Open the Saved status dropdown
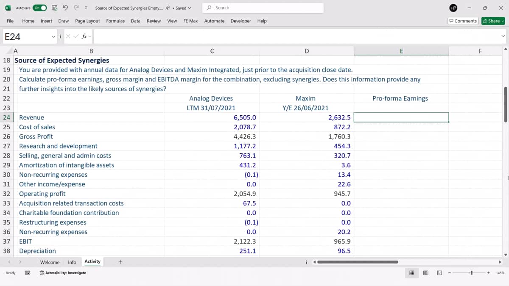 183,8
